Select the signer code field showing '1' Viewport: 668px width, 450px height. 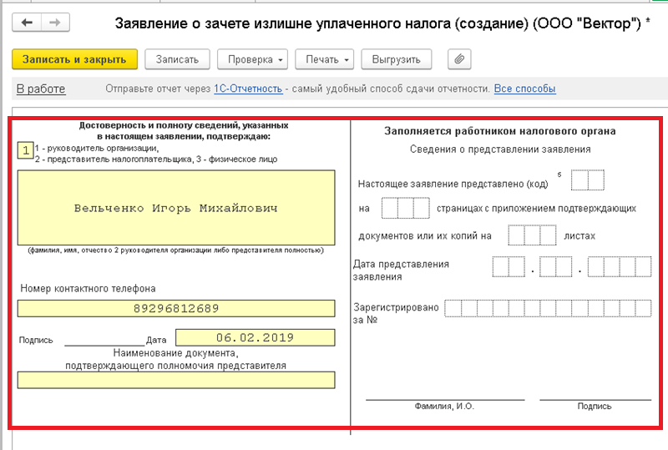[26, 150]
